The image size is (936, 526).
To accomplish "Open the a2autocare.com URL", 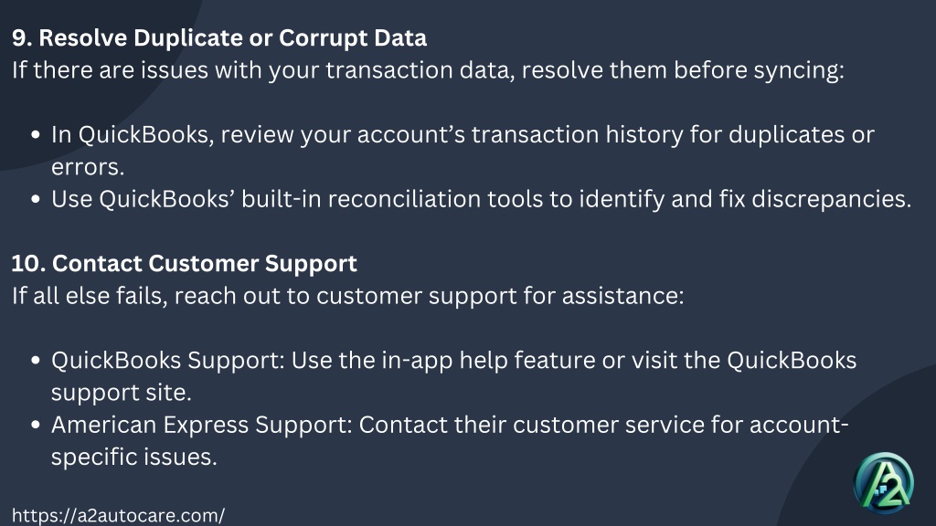I will (118, 515).
